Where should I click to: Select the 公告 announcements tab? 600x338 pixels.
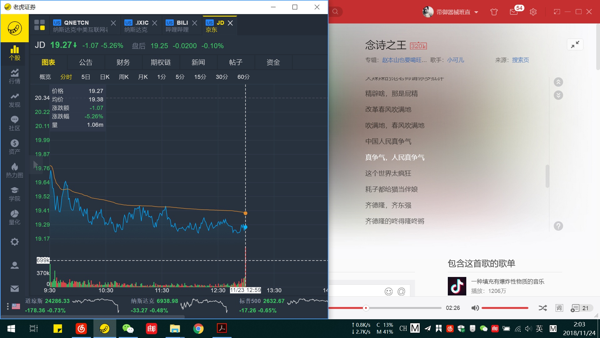(x=86, y=62)
